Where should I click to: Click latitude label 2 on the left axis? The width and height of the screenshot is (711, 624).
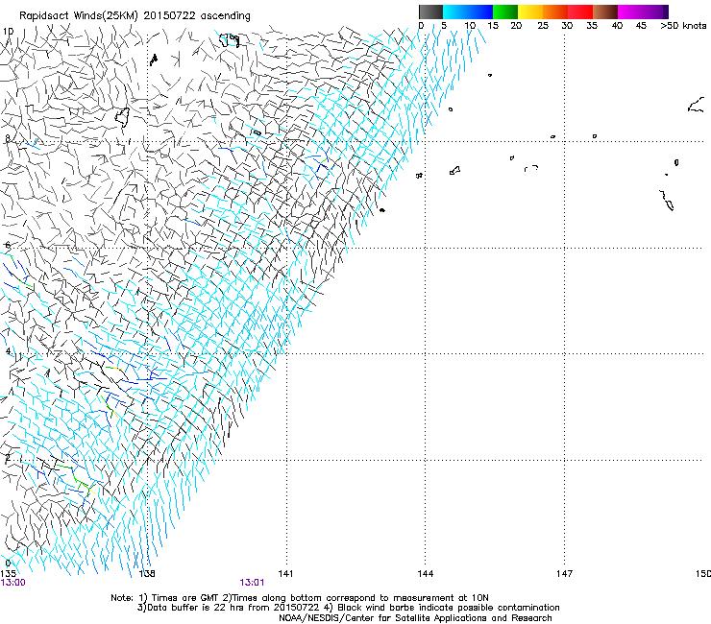(x=8, y=458)
